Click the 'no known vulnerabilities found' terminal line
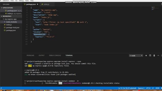 50,75
